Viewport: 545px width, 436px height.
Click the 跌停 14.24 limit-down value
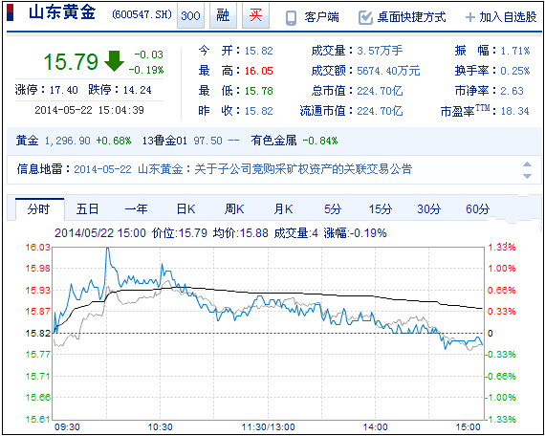pyautogui.click(x=138, y=90)
